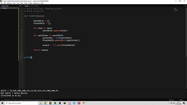
Task: Click the 'print()' line
Action: click(28, 57)
